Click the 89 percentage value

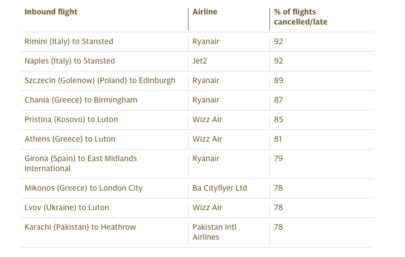pyautogui.click(x=279, y=80)
